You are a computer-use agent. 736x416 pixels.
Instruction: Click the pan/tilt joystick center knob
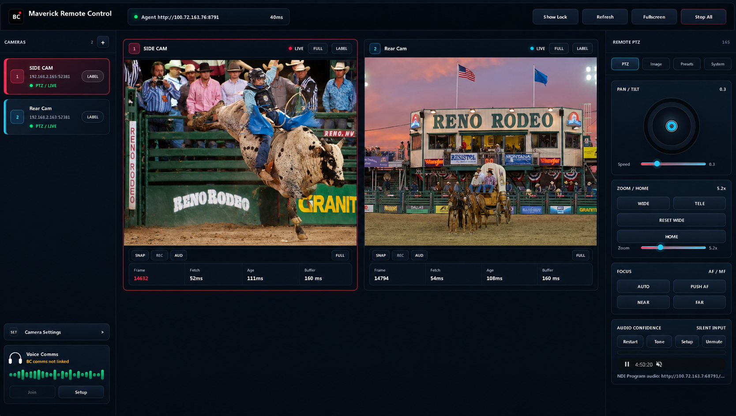[x=672, y=126]
